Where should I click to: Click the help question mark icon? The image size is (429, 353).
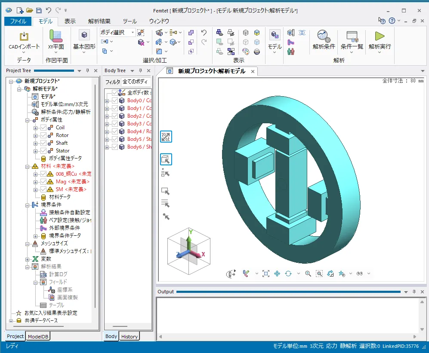[392, 21]
